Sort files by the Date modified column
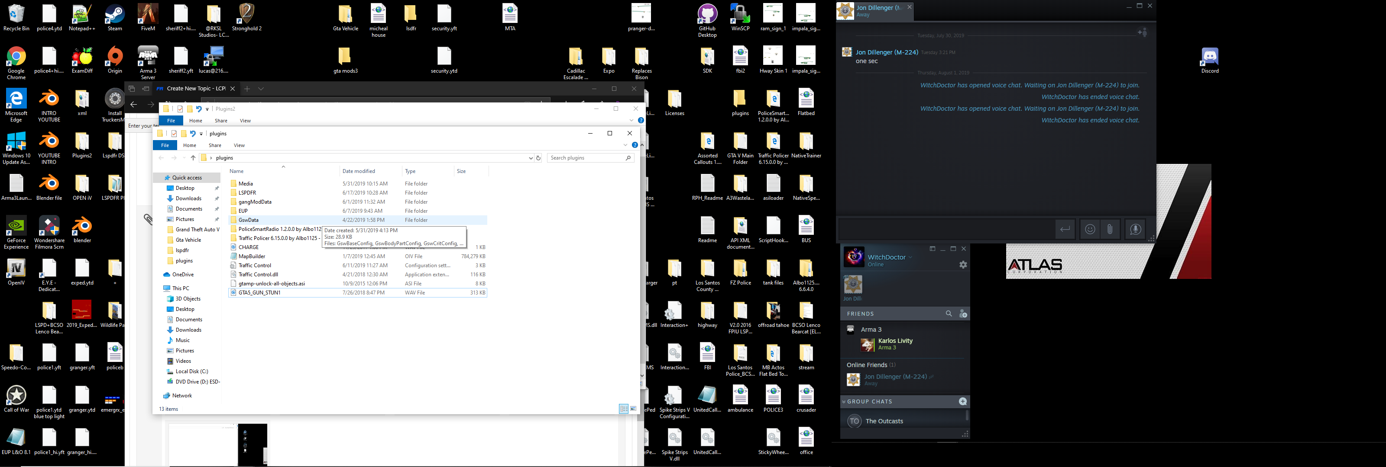This screenshot has width=1386, height=467. coord(358,171)
